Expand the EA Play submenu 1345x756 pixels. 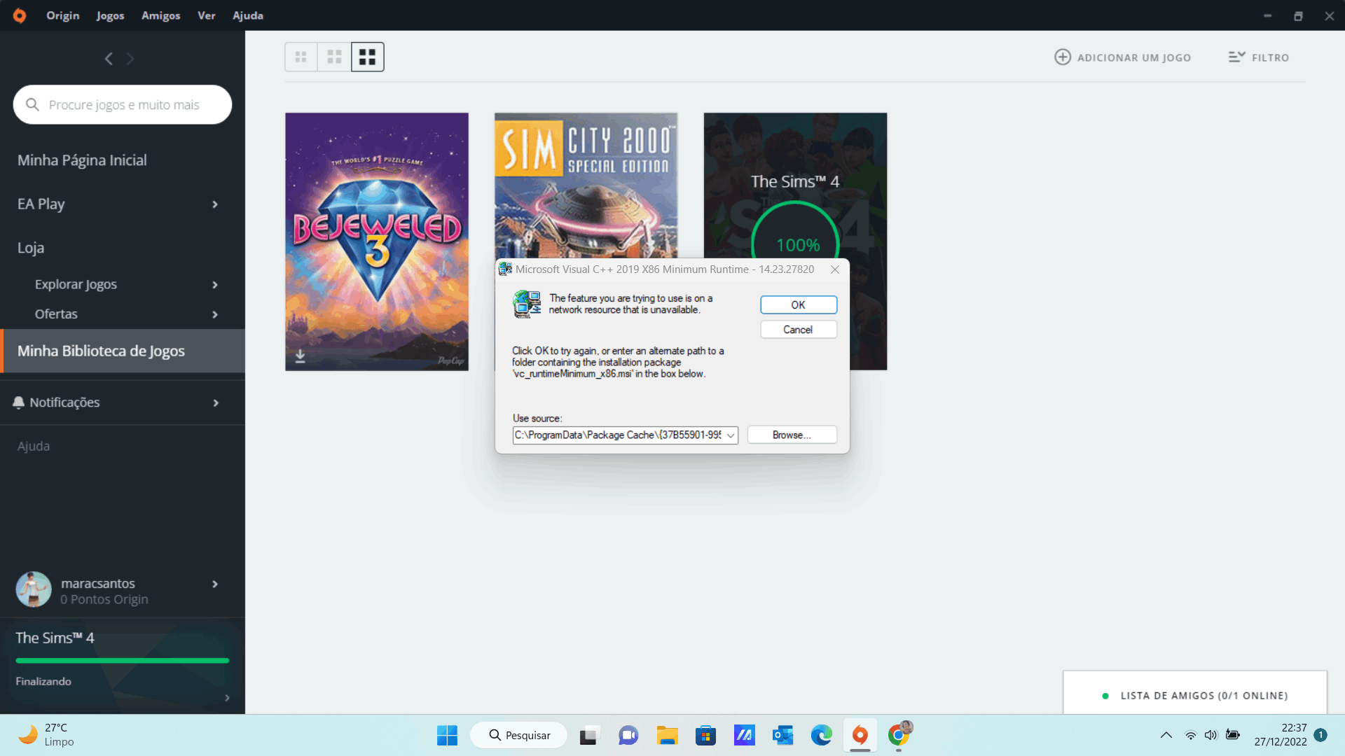[x=215, y=204]
